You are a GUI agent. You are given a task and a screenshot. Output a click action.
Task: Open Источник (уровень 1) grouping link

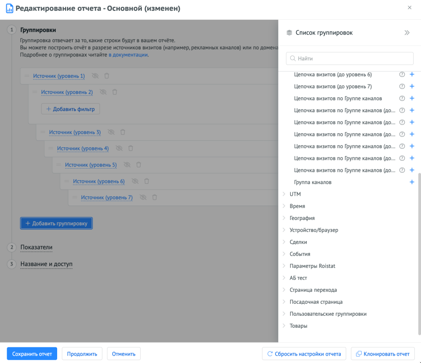[x=59, y=76]
